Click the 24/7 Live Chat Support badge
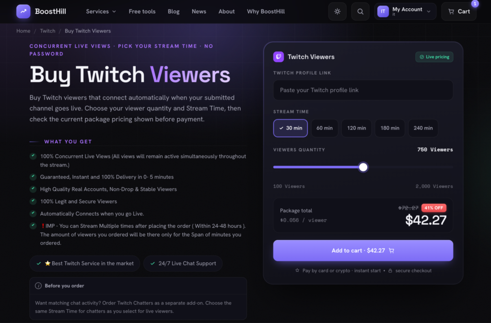 point(183,263)
